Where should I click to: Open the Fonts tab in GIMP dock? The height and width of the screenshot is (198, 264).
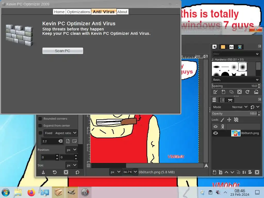[x=231, y=47]
